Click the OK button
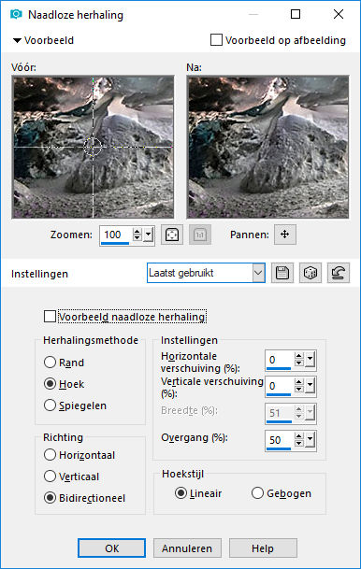This screenshot has width=361, height=569. (x=112, y=548)
